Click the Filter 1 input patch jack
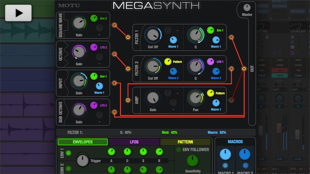This screenshot has width=310, height=174. [128, 37]
